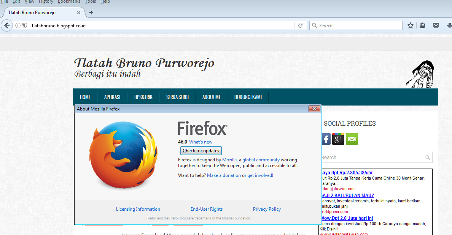Open ad link ending 2 KALI/BULAN MAU?
The image size is (452, 235).
pos(348,195)
